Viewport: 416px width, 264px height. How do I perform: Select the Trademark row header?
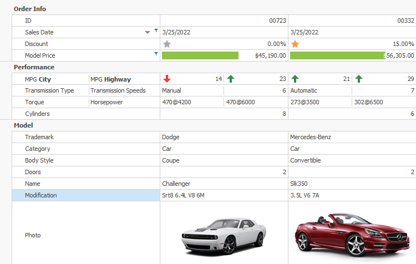[85, 137]
